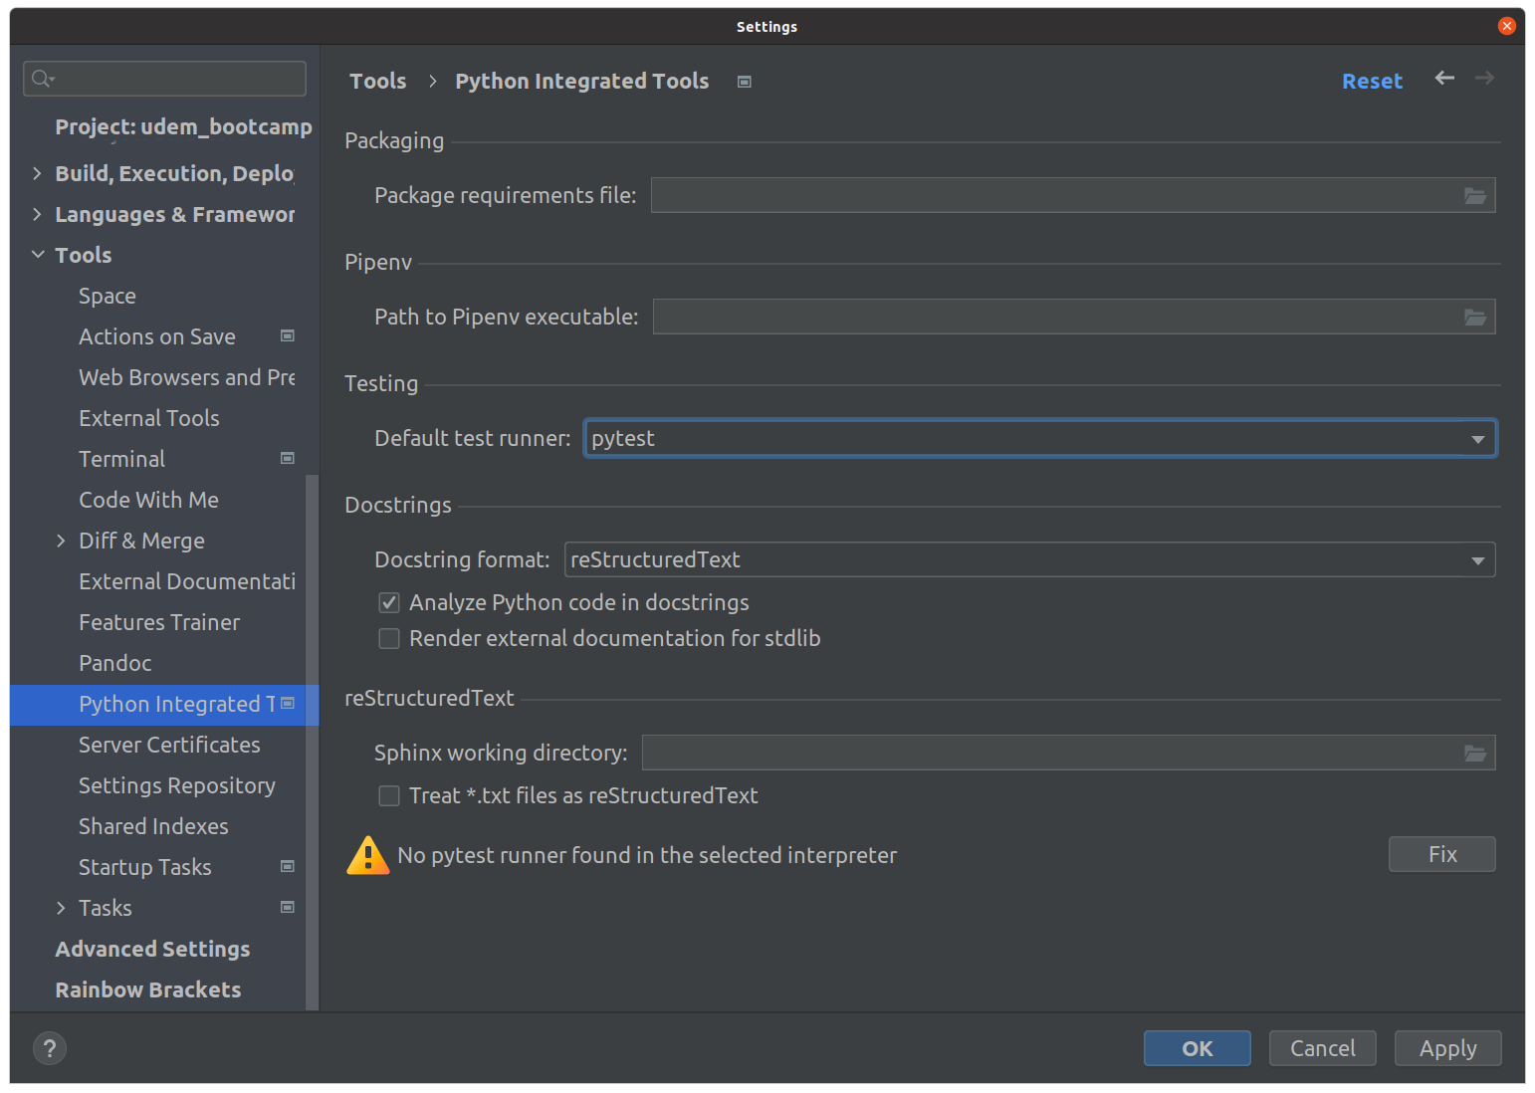1535x1093 pixels.
Task: Open Advanced Settings page
Action: click(x=152, y=950)
